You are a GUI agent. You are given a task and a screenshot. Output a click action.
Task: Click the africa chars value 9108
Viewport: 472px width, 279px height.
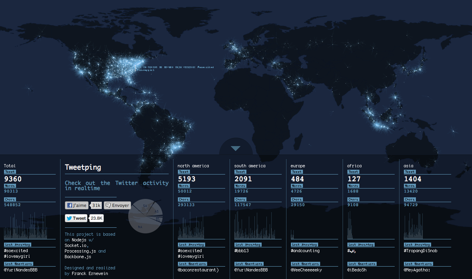[x=353, y=205]
